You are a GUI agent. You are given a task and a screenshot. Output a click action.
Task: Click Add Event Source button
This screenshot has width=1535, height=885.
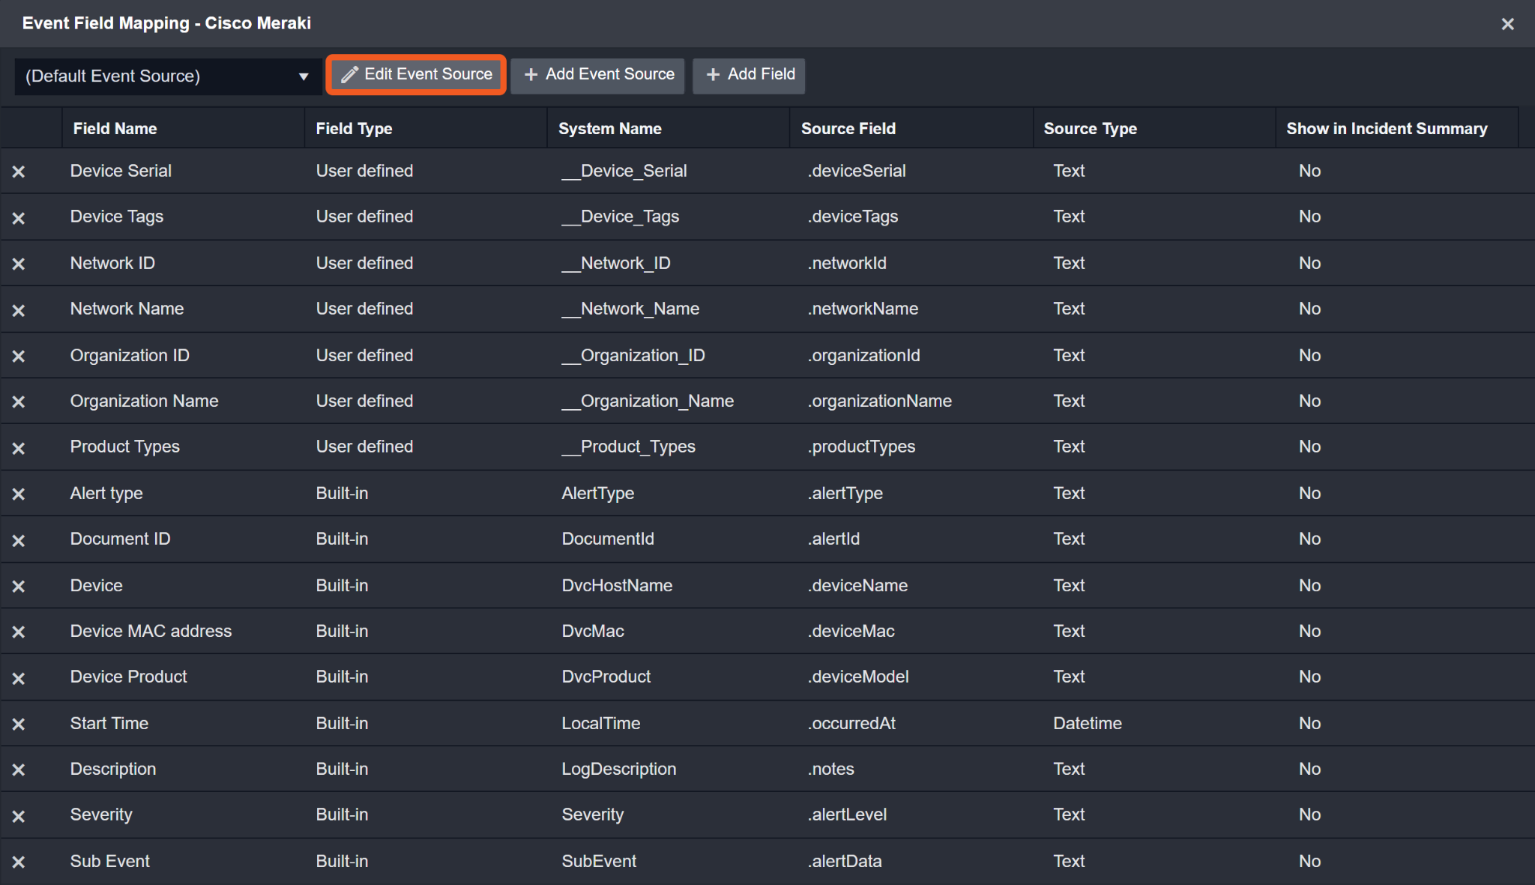(x=598, y=74)
